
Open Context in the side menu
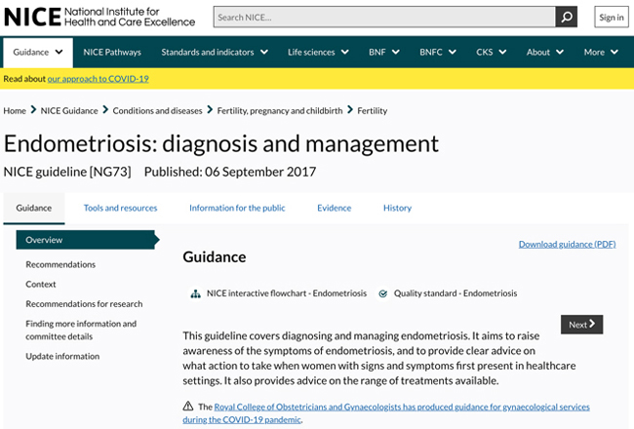[41, 285]
